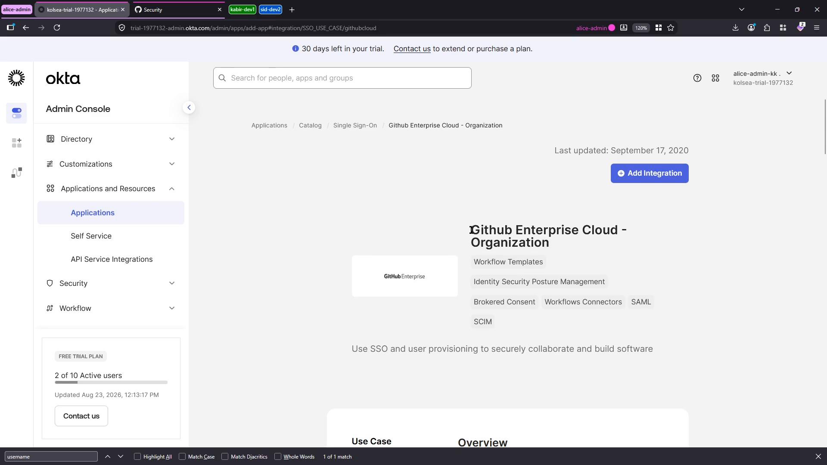Open the extensions puzzle icon
827x465 pixels.
[x=767, y=28]
